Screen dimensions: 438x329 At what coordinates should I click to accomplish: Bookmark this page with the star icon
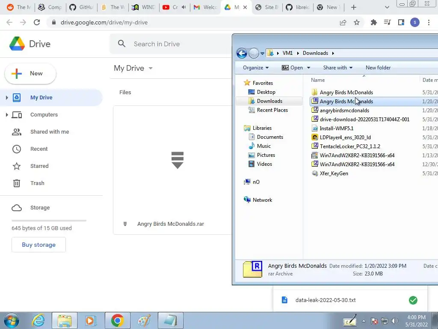pos(357,22)
